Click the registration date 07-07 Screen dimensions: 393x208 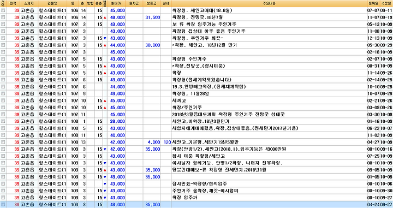[373, 10]
